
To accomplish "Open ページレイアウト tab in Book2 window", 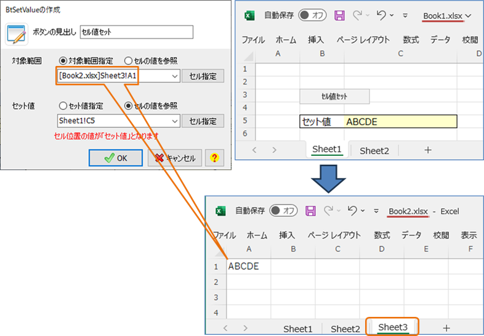I will [x=334, y=236].
